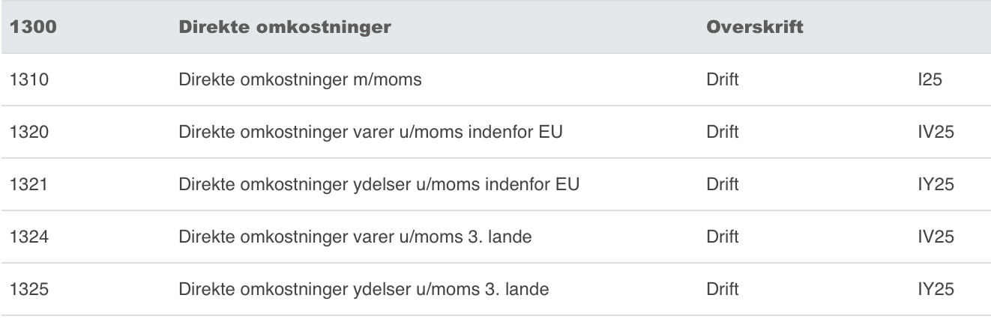Image resolution: width=991 pixels, height=319 pixels.
Task: Select the "Direkte omkostninger" header title
Action: pos(284,27)
